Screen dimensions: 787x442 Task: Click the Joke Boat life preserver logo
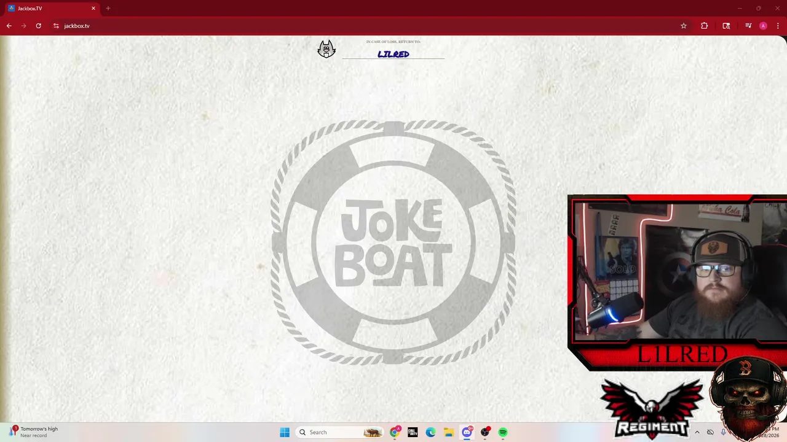coord(393,242)
